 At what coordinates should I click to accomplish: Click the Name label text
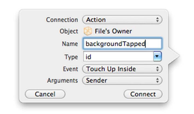(x=70, y=44)
